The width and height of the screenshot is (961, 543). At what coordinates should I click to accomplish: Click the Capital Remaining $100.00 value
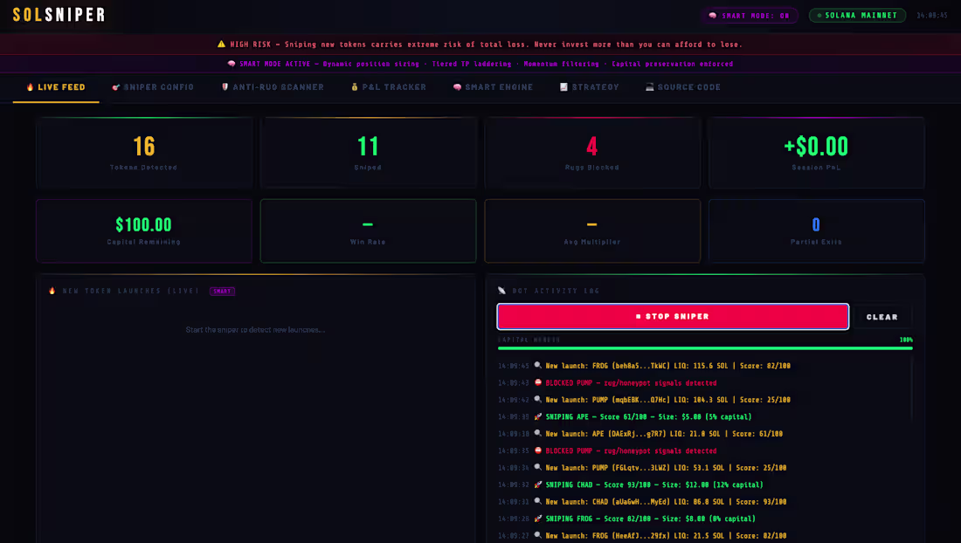[143, 224]
